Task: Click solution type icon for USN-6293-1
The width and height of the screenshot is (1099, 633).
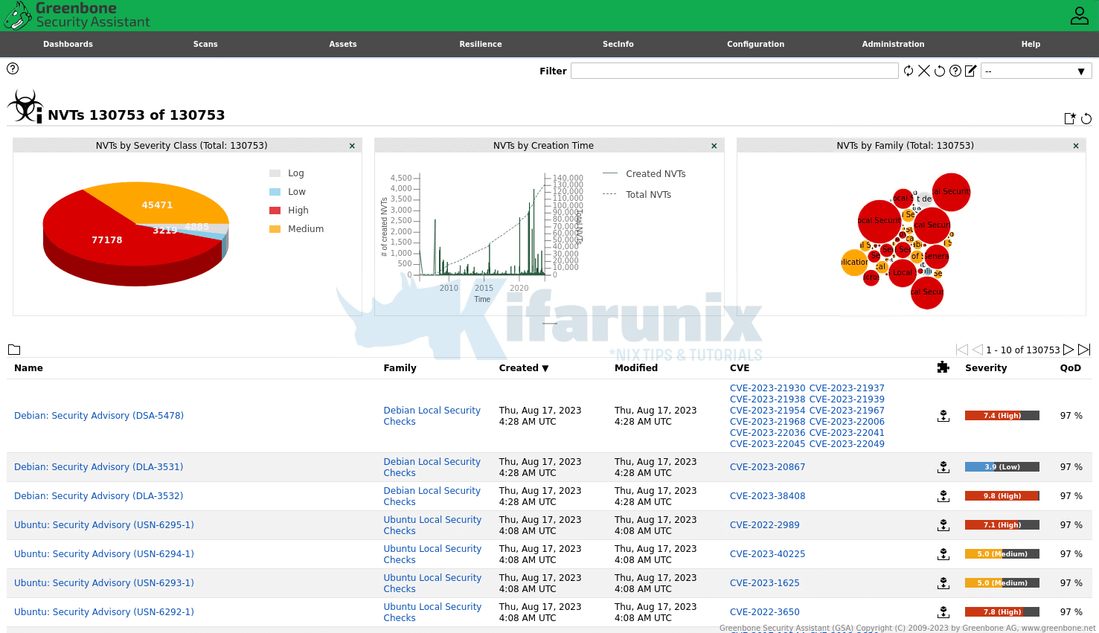Action: click(943, 583)
